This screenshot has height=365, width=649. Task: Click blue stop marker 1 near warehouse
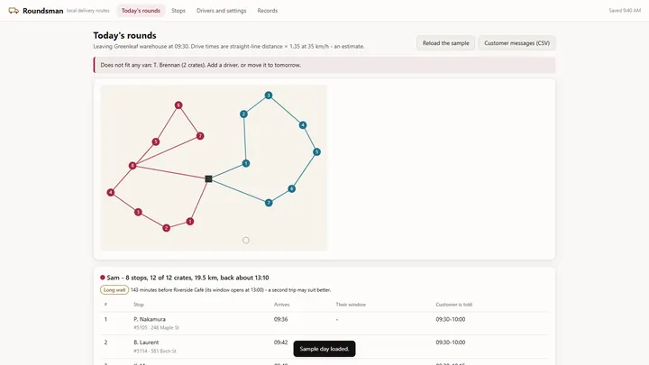(246, 163)
